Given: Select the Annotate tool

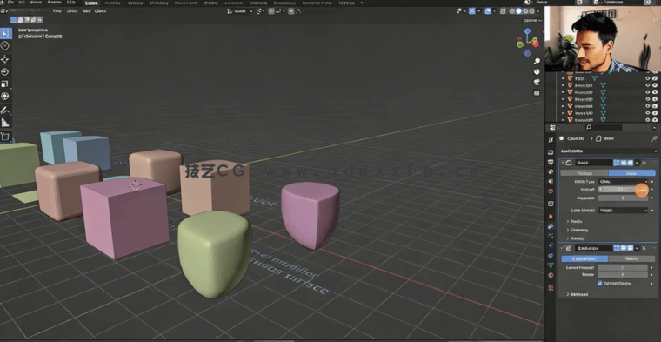Looking at the screenshot, I should [x=5, y=110].
